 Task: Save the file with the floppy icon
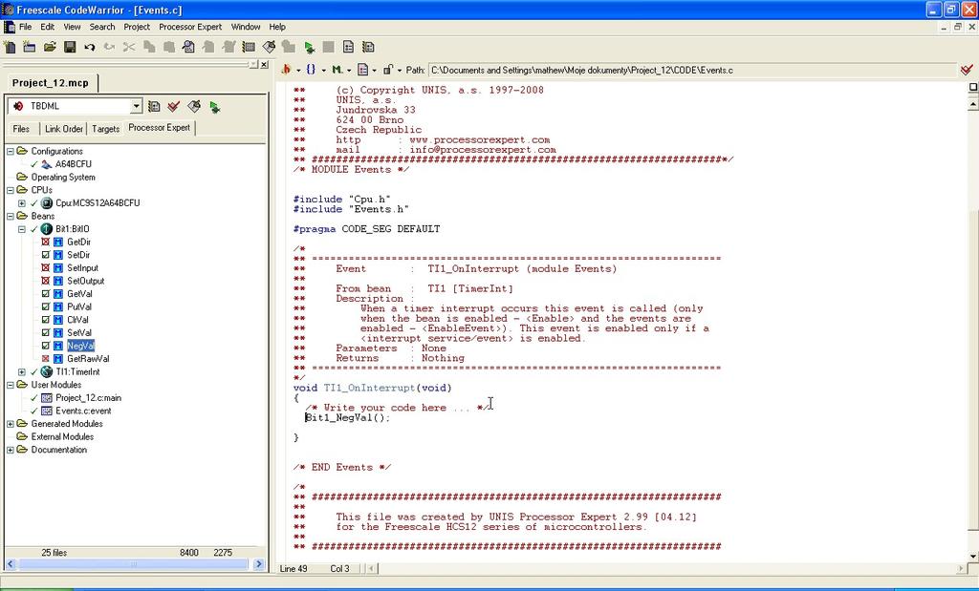(70, 47)
